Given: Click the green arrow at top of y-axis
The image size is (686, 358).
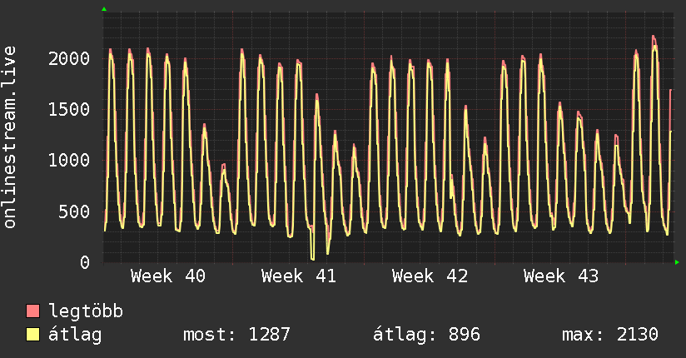Looking at the screenshot, I should pos(104,9).
